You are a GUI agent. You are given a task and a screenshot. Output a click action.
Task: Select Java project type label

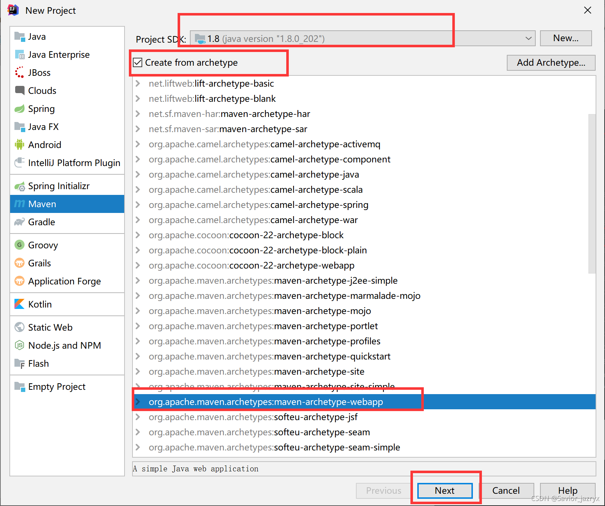point(37,36)
